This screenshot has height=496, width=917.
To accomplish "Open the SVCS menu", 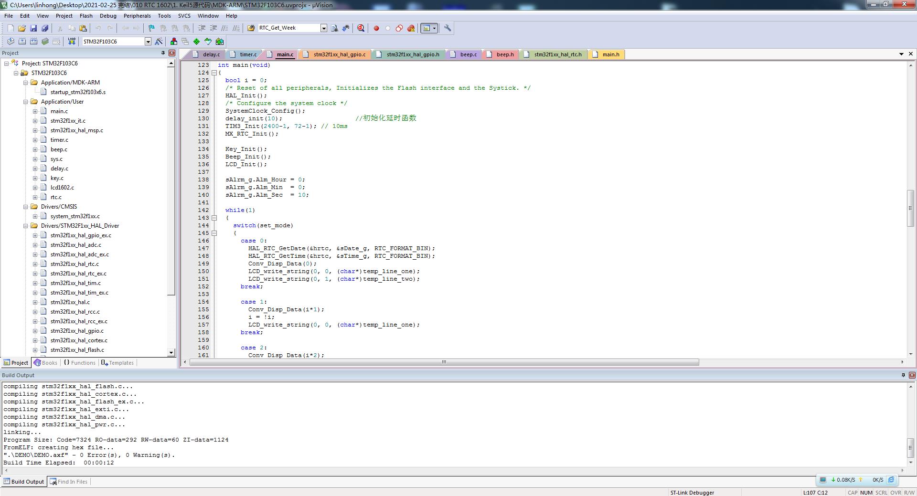I will (184, 16).
